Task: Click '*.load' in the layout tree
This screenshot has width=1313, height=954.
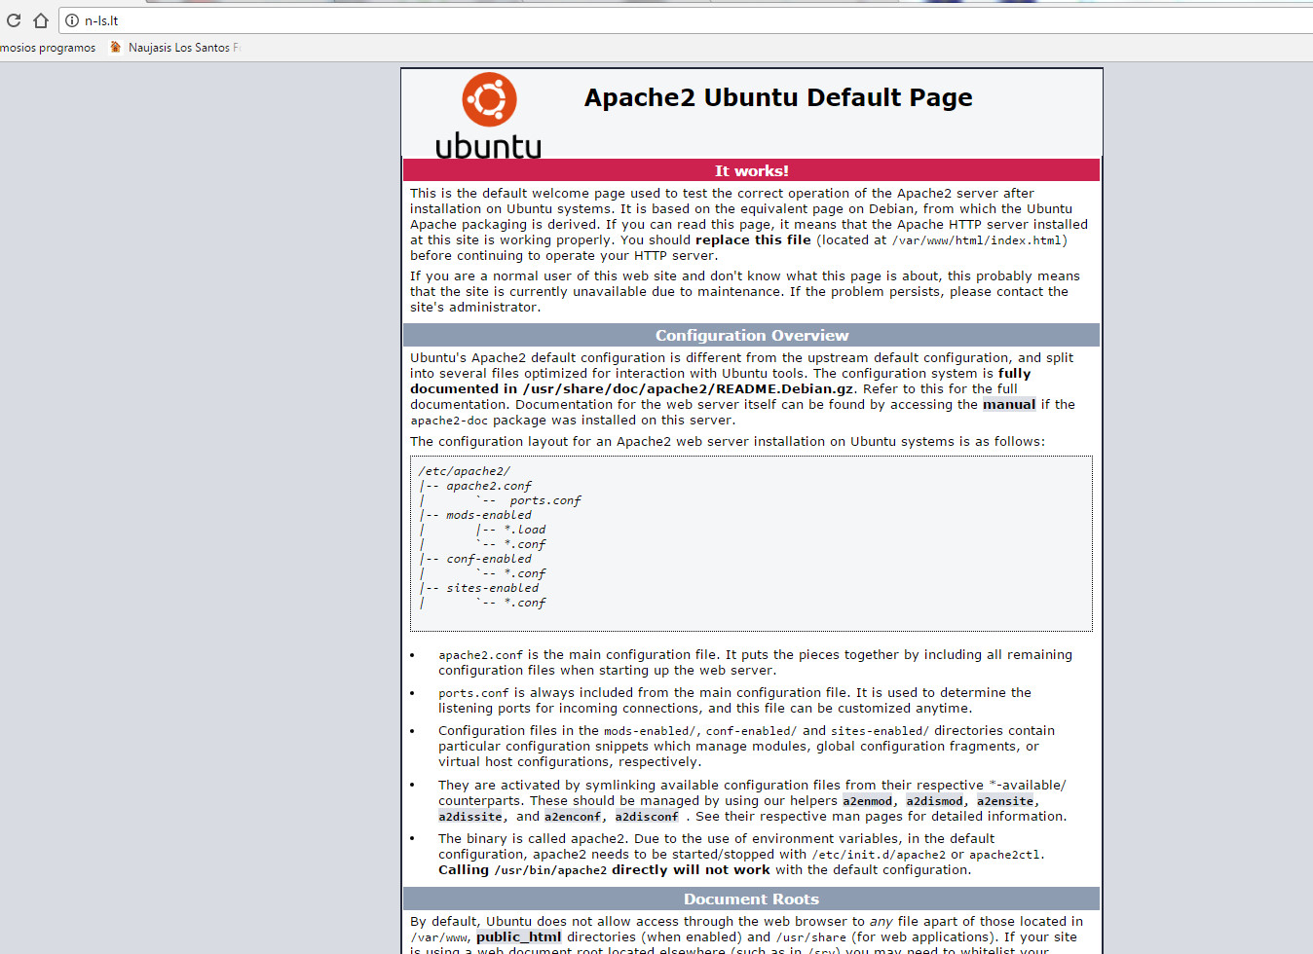Action: click(x=525, y=530)
